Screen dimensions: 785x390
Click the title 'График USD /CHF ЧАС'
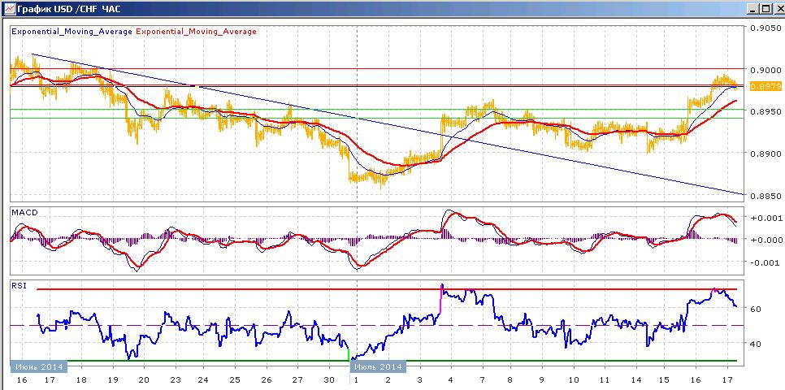coord(68,9)
